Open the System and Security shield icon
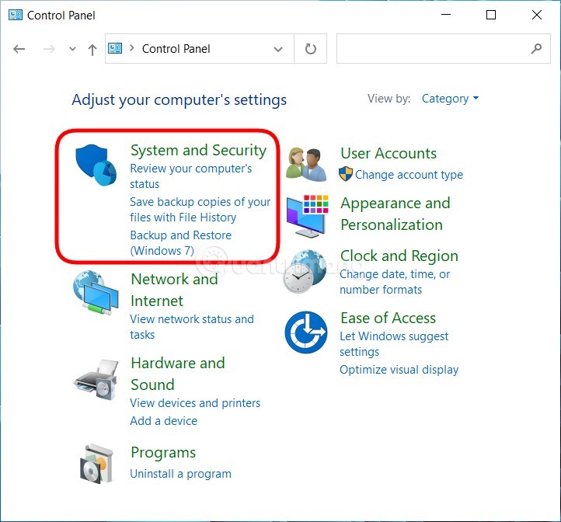The image size is (561, 522). click(96, 165)
